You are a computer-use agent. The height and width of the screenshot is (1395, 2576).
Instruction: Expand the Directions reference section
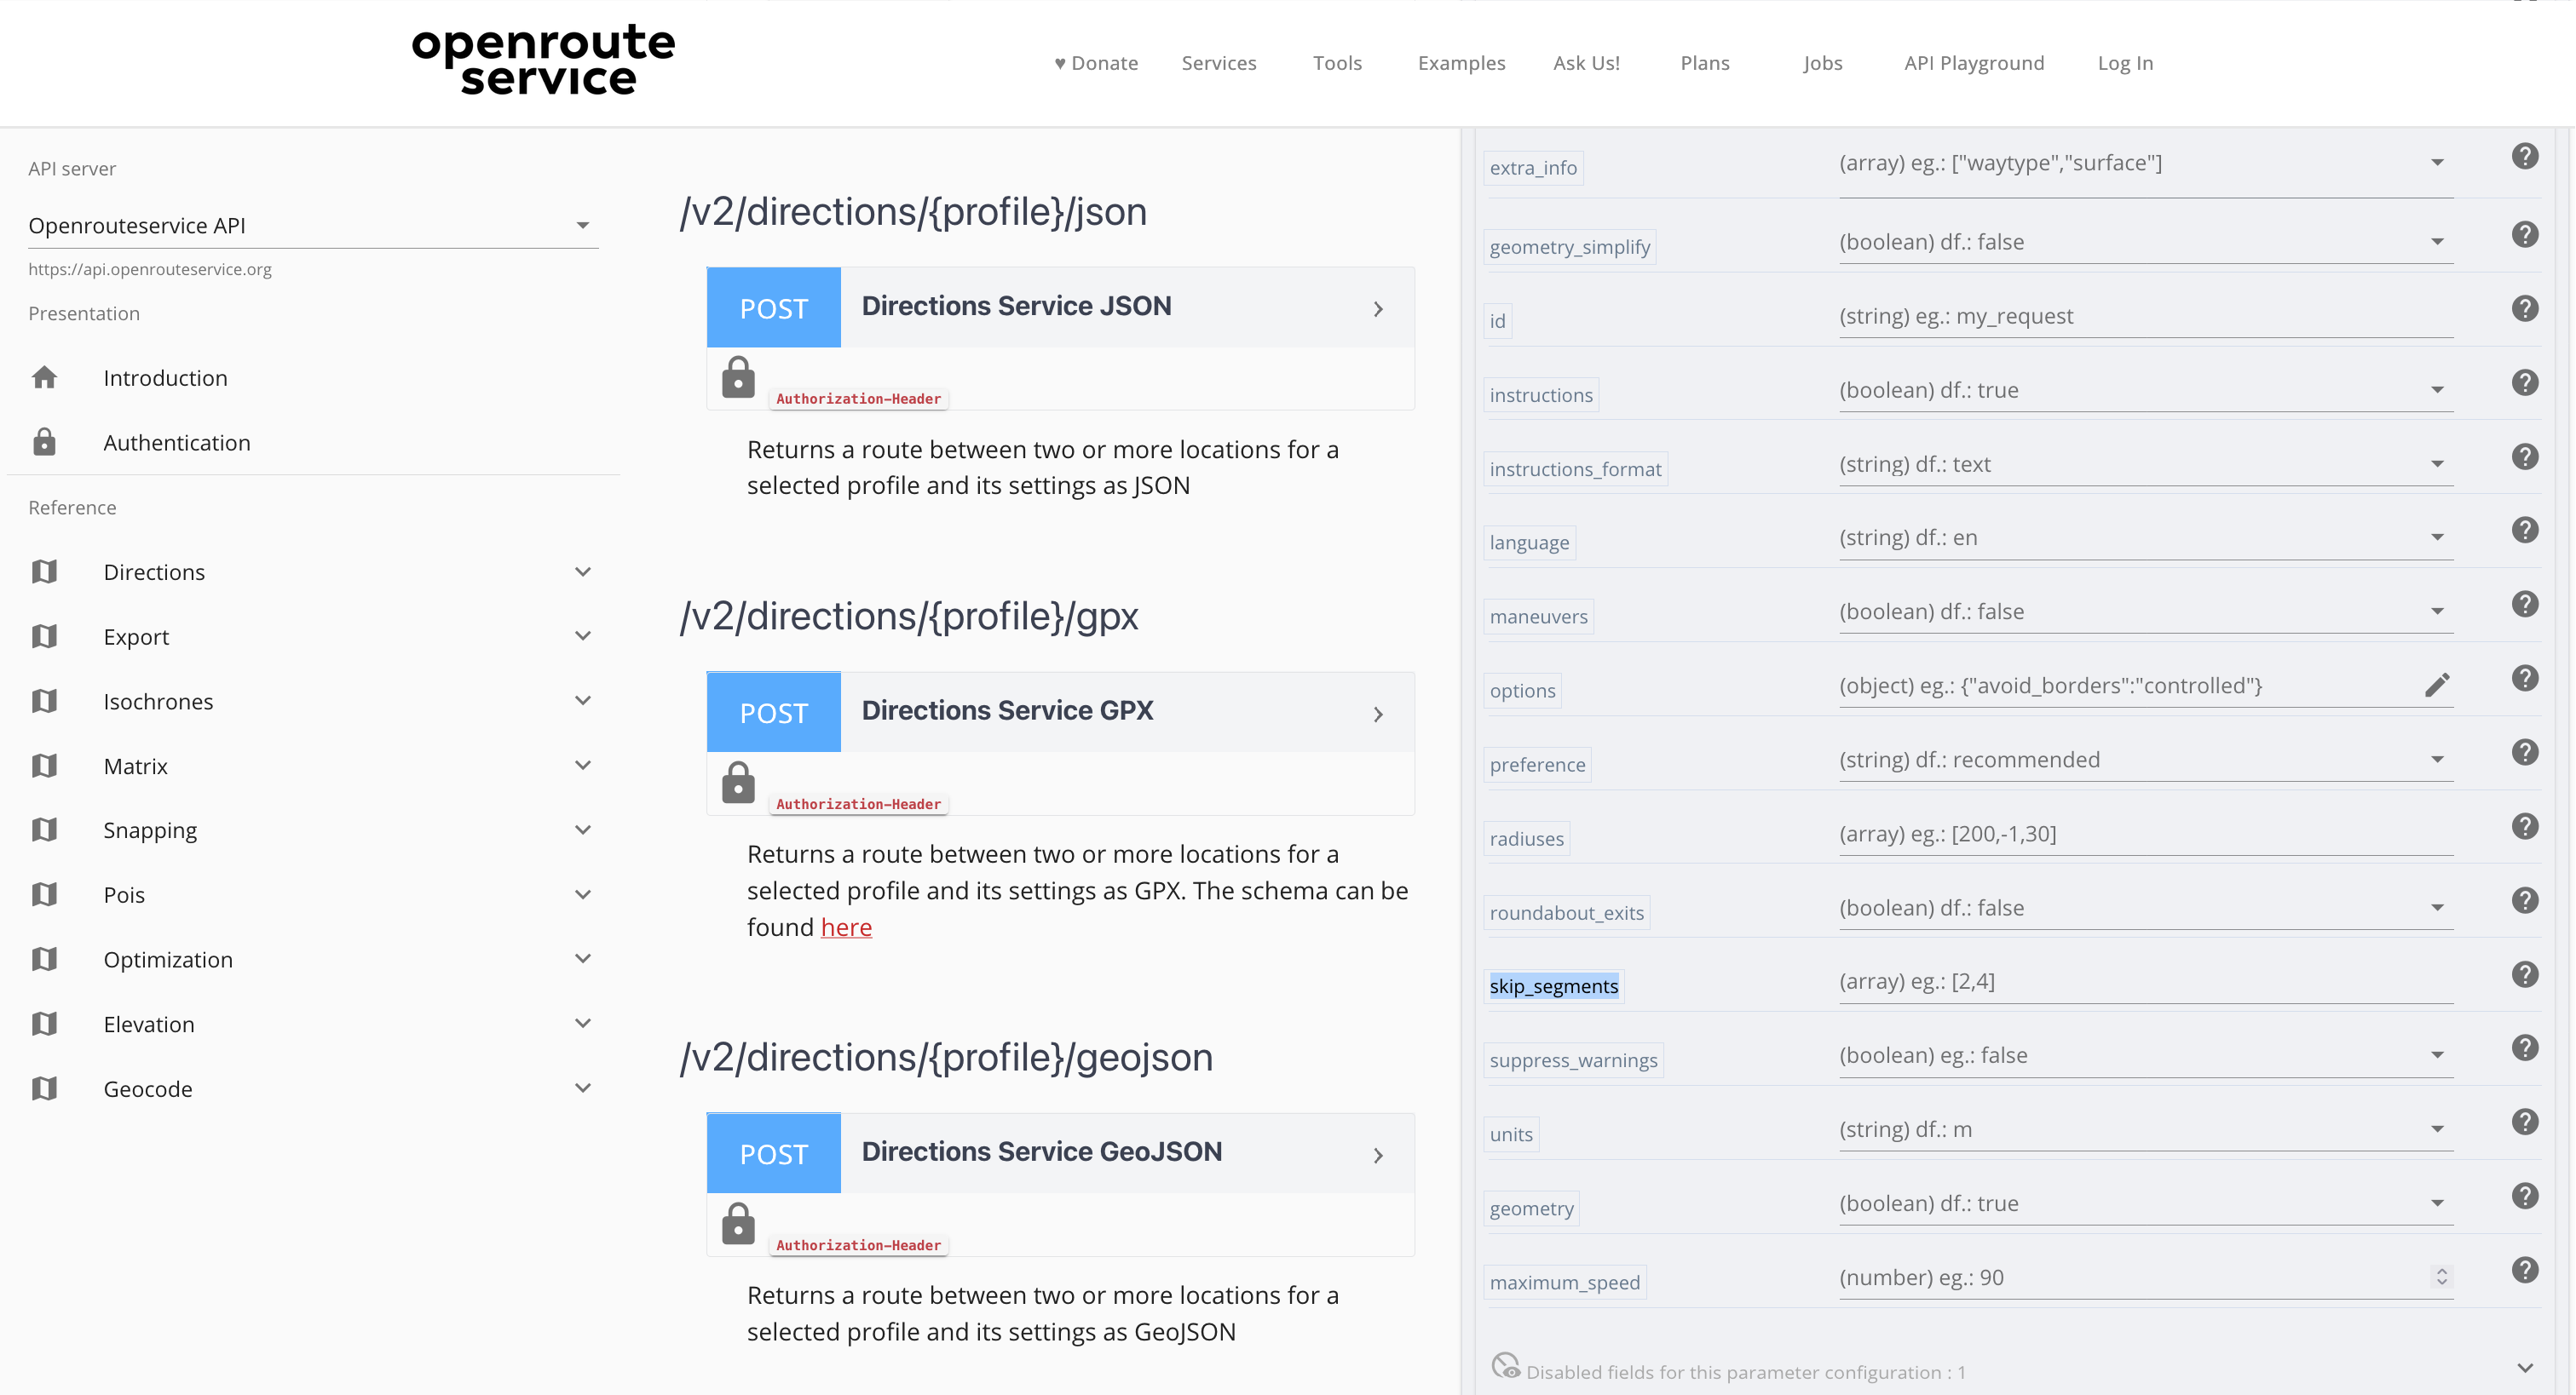click(x=583, y=571)
